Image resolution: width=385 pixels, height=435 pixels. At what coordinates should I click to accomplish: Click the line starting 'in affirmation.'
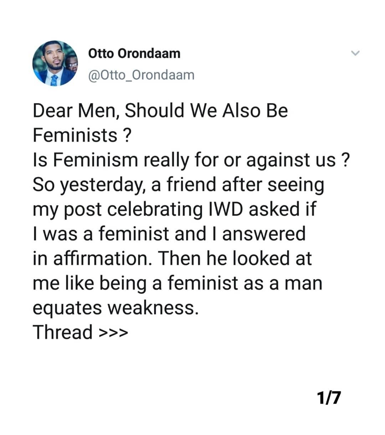point(172,258)
